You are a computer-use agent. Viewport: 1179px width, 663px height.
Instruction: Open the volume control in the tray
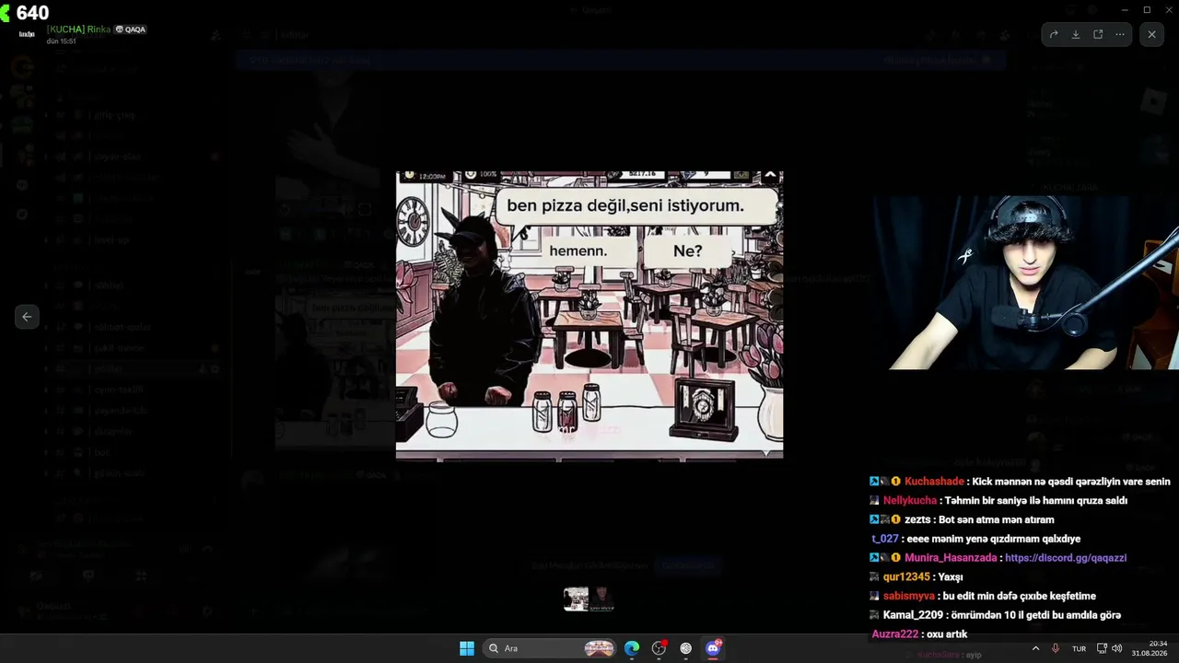tap(1116, 648)
